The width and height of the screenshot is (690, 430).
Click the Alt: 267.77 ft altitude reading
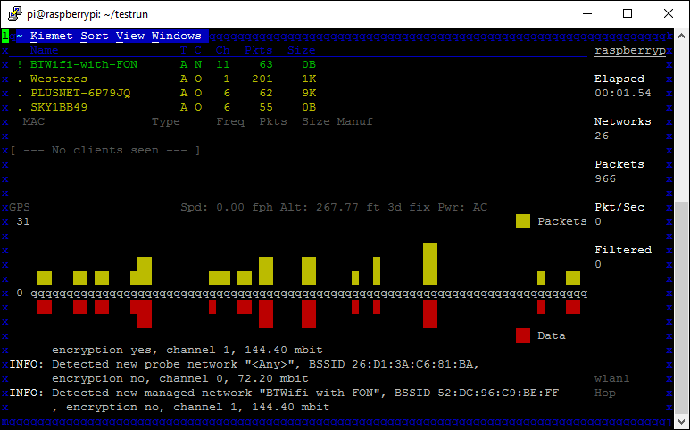pyautogui.click(x=329, y=207)
